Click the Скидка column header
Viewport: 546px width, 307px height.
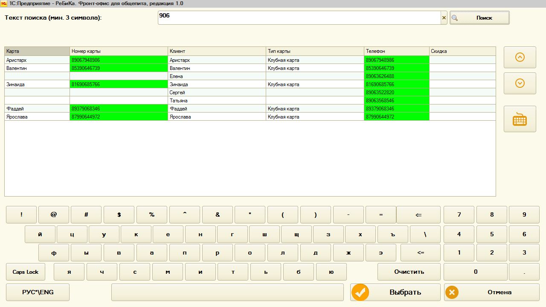[462, 51]
